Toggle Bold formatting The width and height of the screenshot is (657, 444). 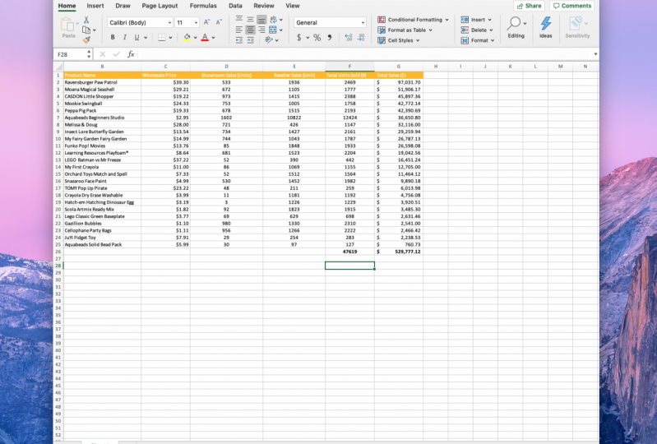pos(113,37)
